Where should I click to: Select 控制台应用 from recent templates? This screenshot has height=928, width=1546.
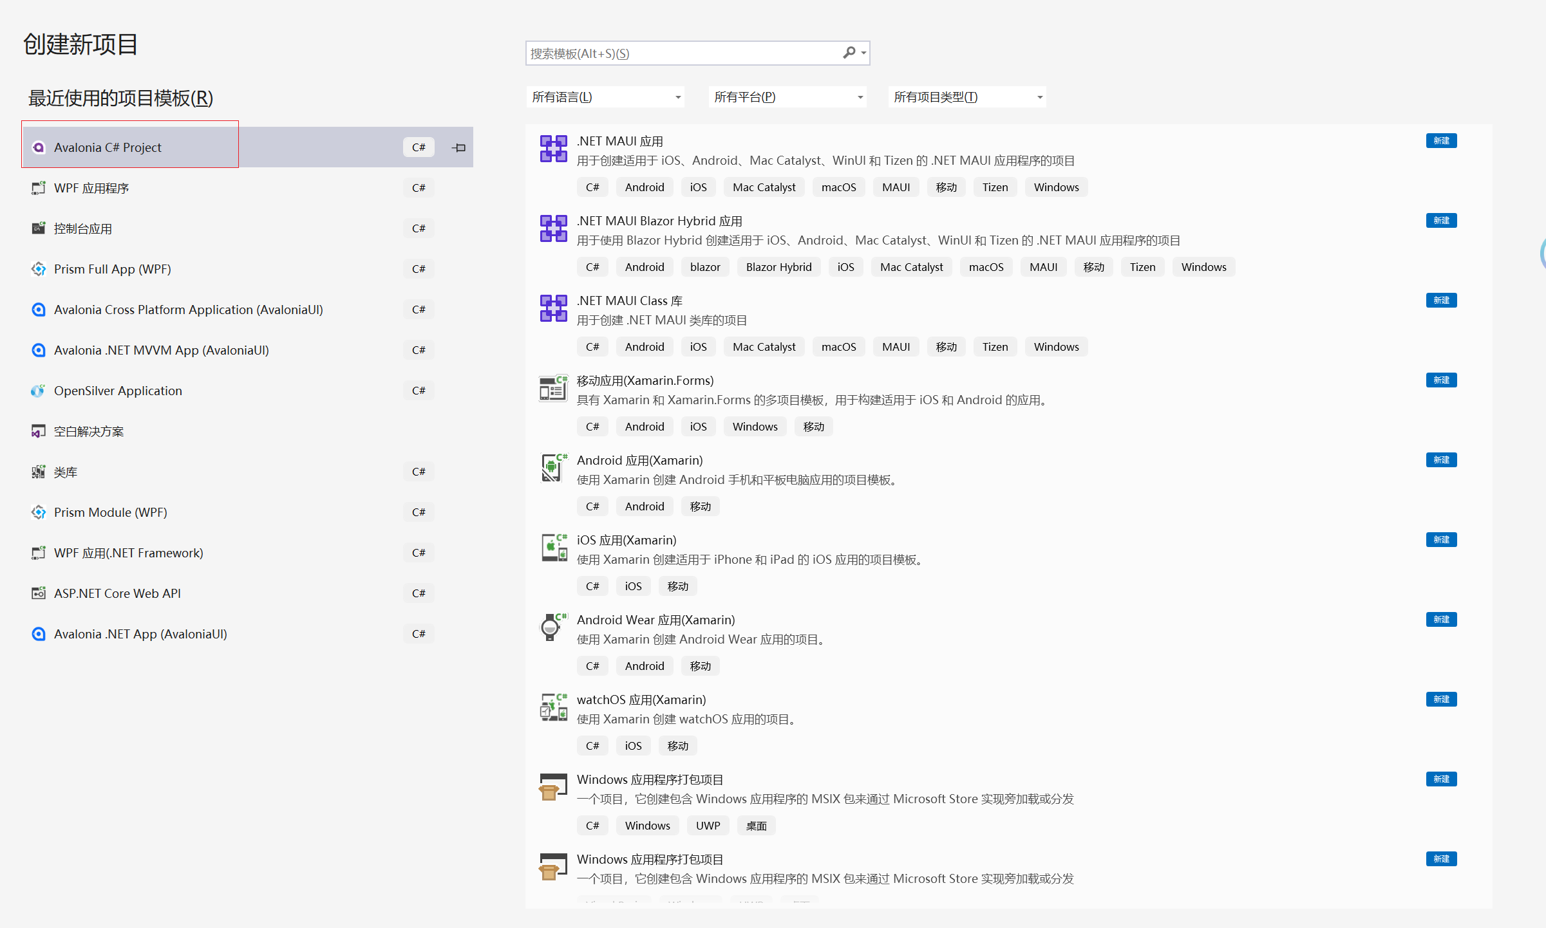83,228
